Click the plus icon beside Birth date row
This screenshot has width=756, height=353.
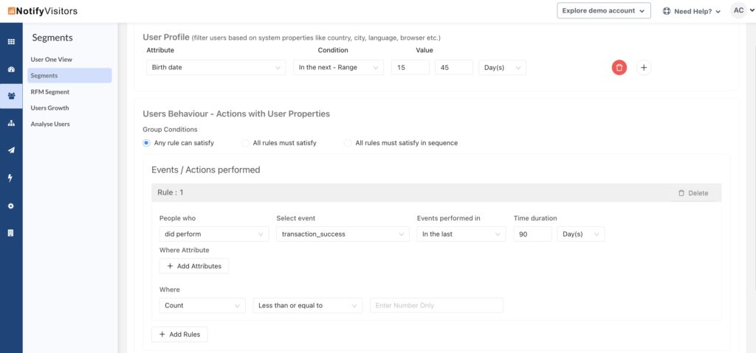click(x=644, y=68)
